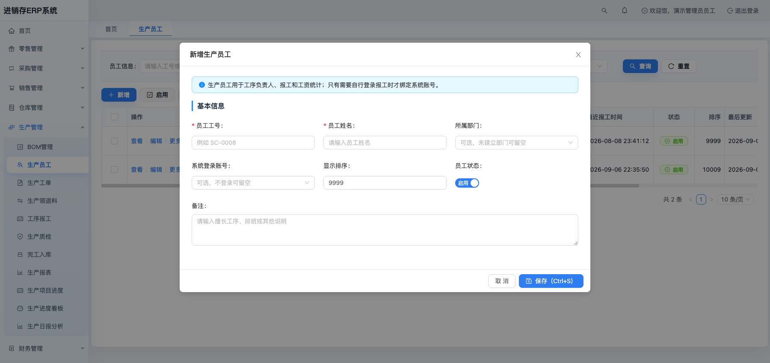Click the 完工入库 menu icon
Image resolution: width=770 pixels, height=363 pixels.
(20, 255)
